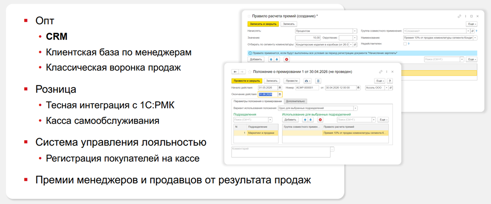Click into the Значение field showing 10,00
This screenshot has width=491, height=204.
pos(308,38)
